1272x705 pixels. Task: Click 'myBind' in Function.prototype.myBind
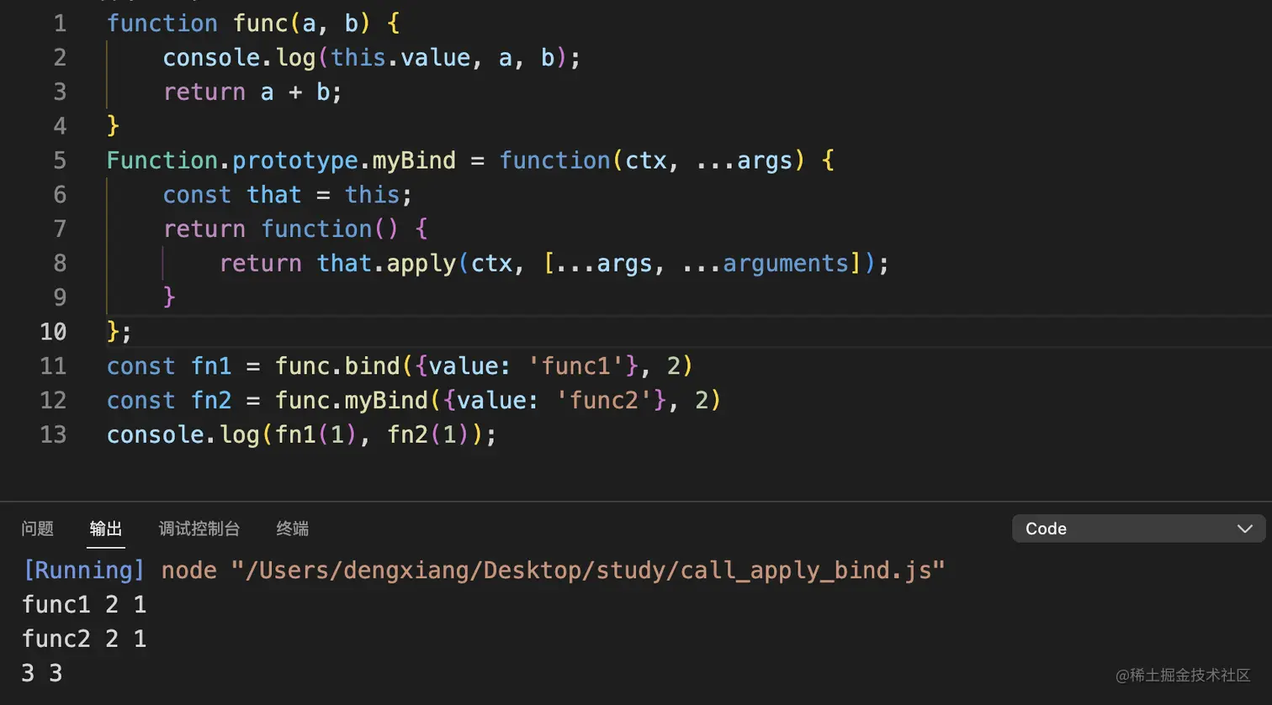pyautogui.click(x=414, y=160)
